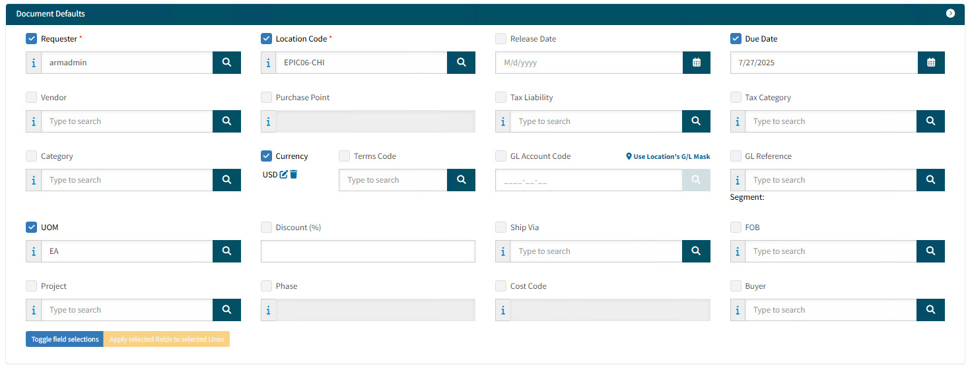Viewport: 968px width, 368px height.
Task: Click Toggle field selections button
Action: (x=65, y=339)
